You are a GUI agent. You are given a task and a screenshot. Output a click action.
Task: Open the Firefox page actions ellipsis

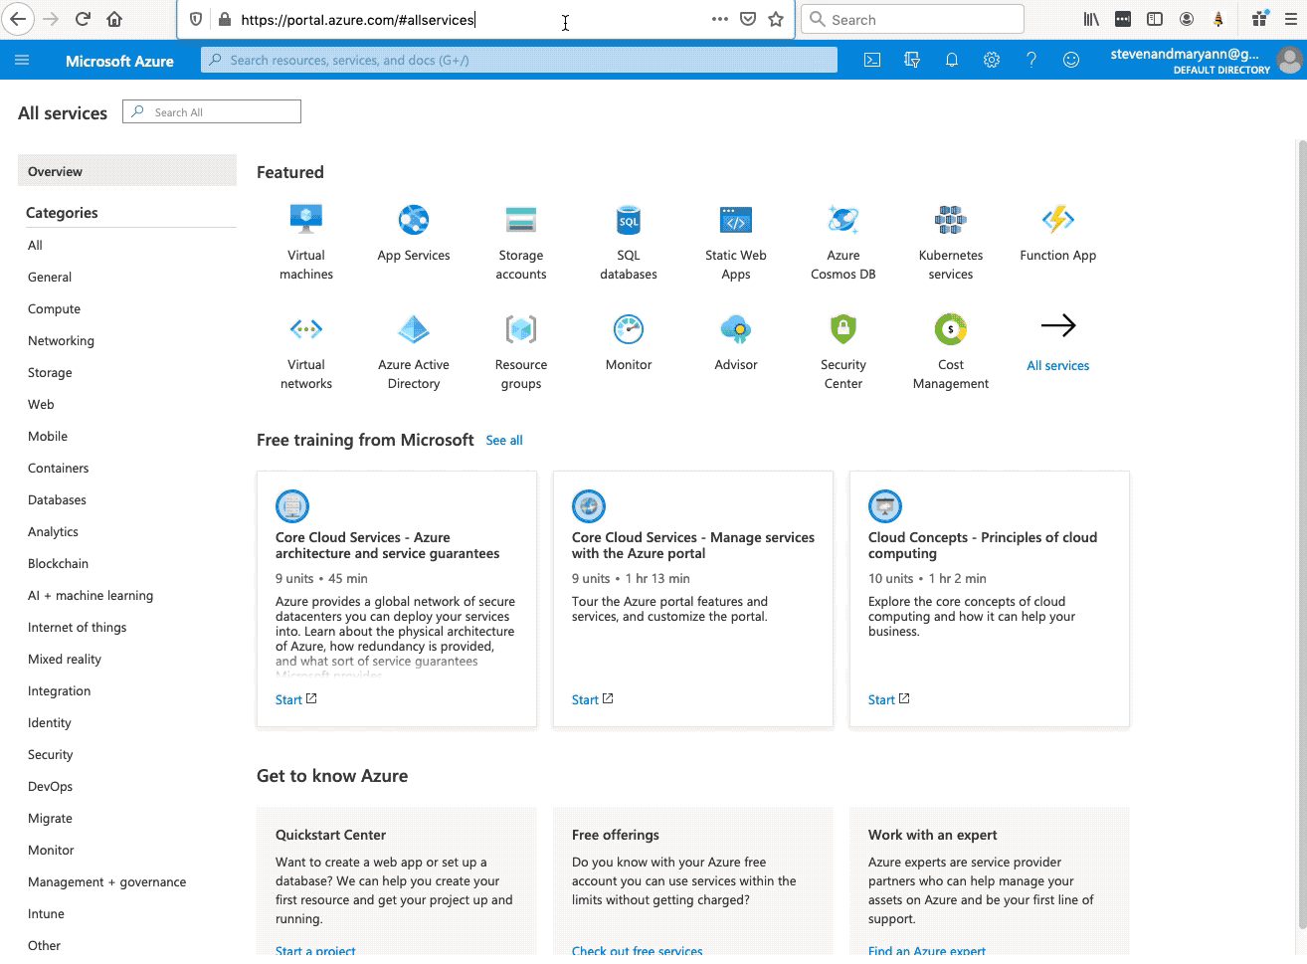point(719,19)
